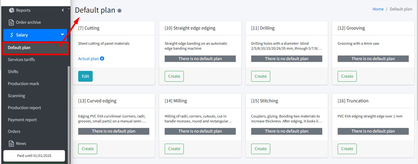Go to Scanning in the sidebar

coord(16,96)
